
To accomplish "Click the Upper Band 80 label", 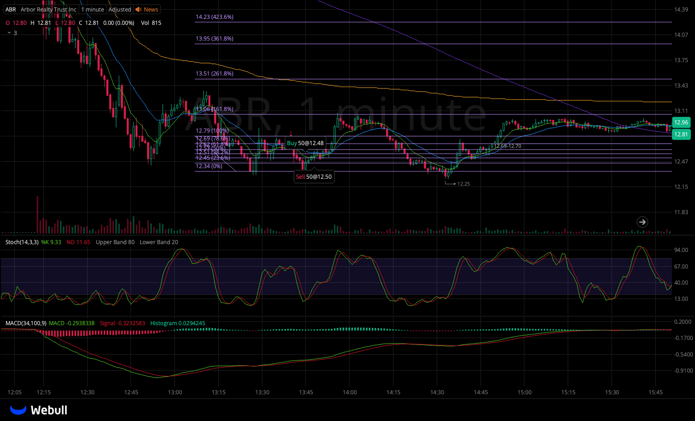I will pyautogui.click(x=115, y=242).
